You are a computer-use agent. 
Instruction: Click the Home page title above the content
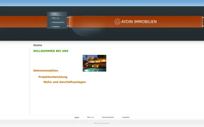(38, 45)
